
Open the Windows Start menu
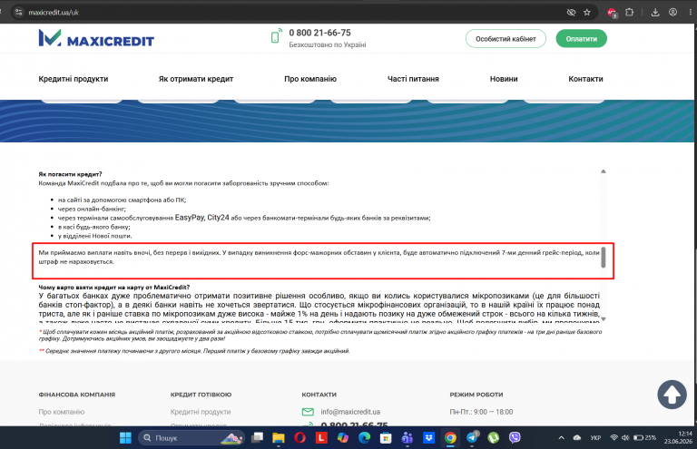pos(126,438)
